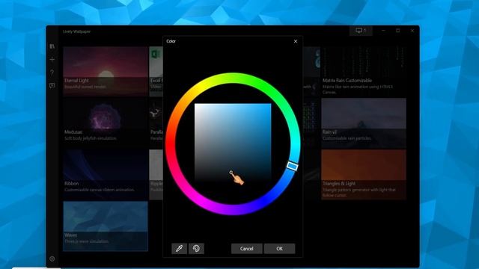Select the Ribbon wallpaper thumbnail
Viewport: 479px width, 269px height.
106,174
